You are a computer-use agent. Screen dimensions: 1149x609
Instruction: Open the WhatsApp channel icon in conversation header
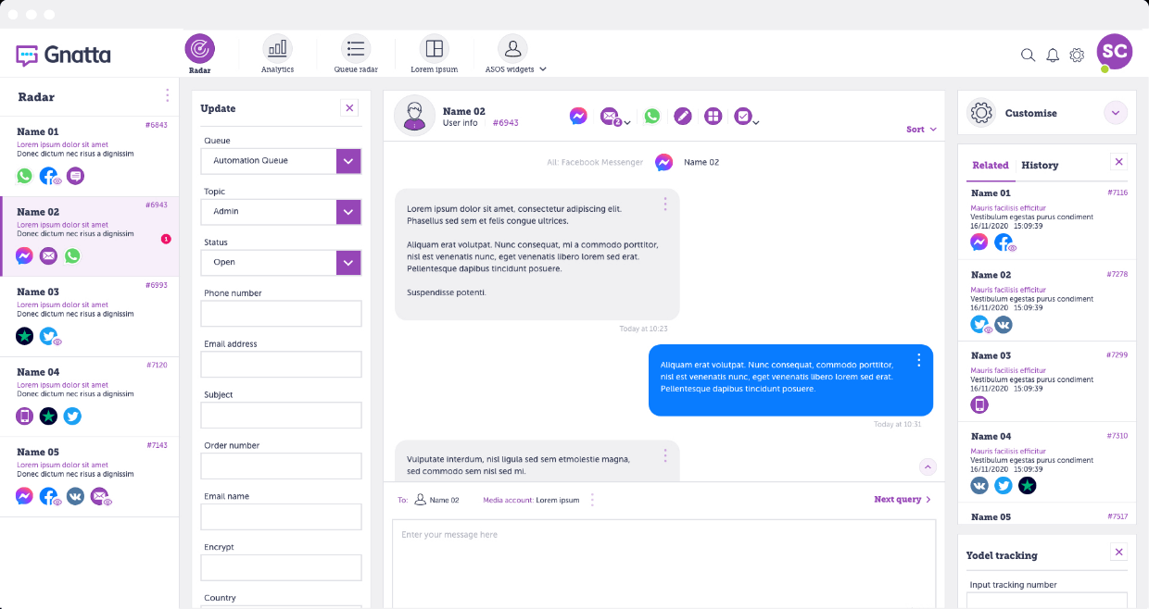(651, 116)
